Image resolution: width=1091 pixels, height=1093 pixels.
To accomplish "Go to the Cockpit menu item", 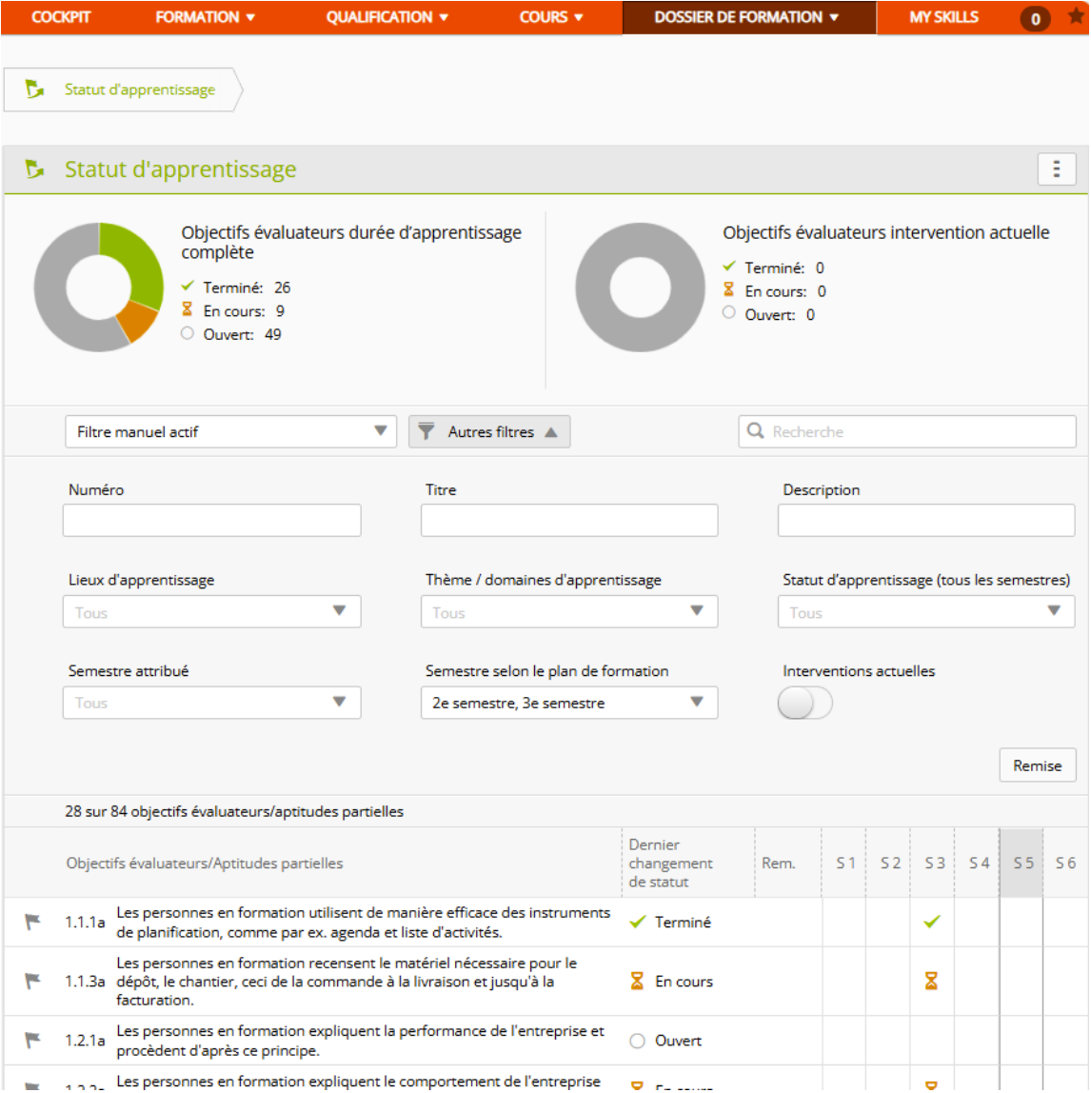I will click(61, 17).
